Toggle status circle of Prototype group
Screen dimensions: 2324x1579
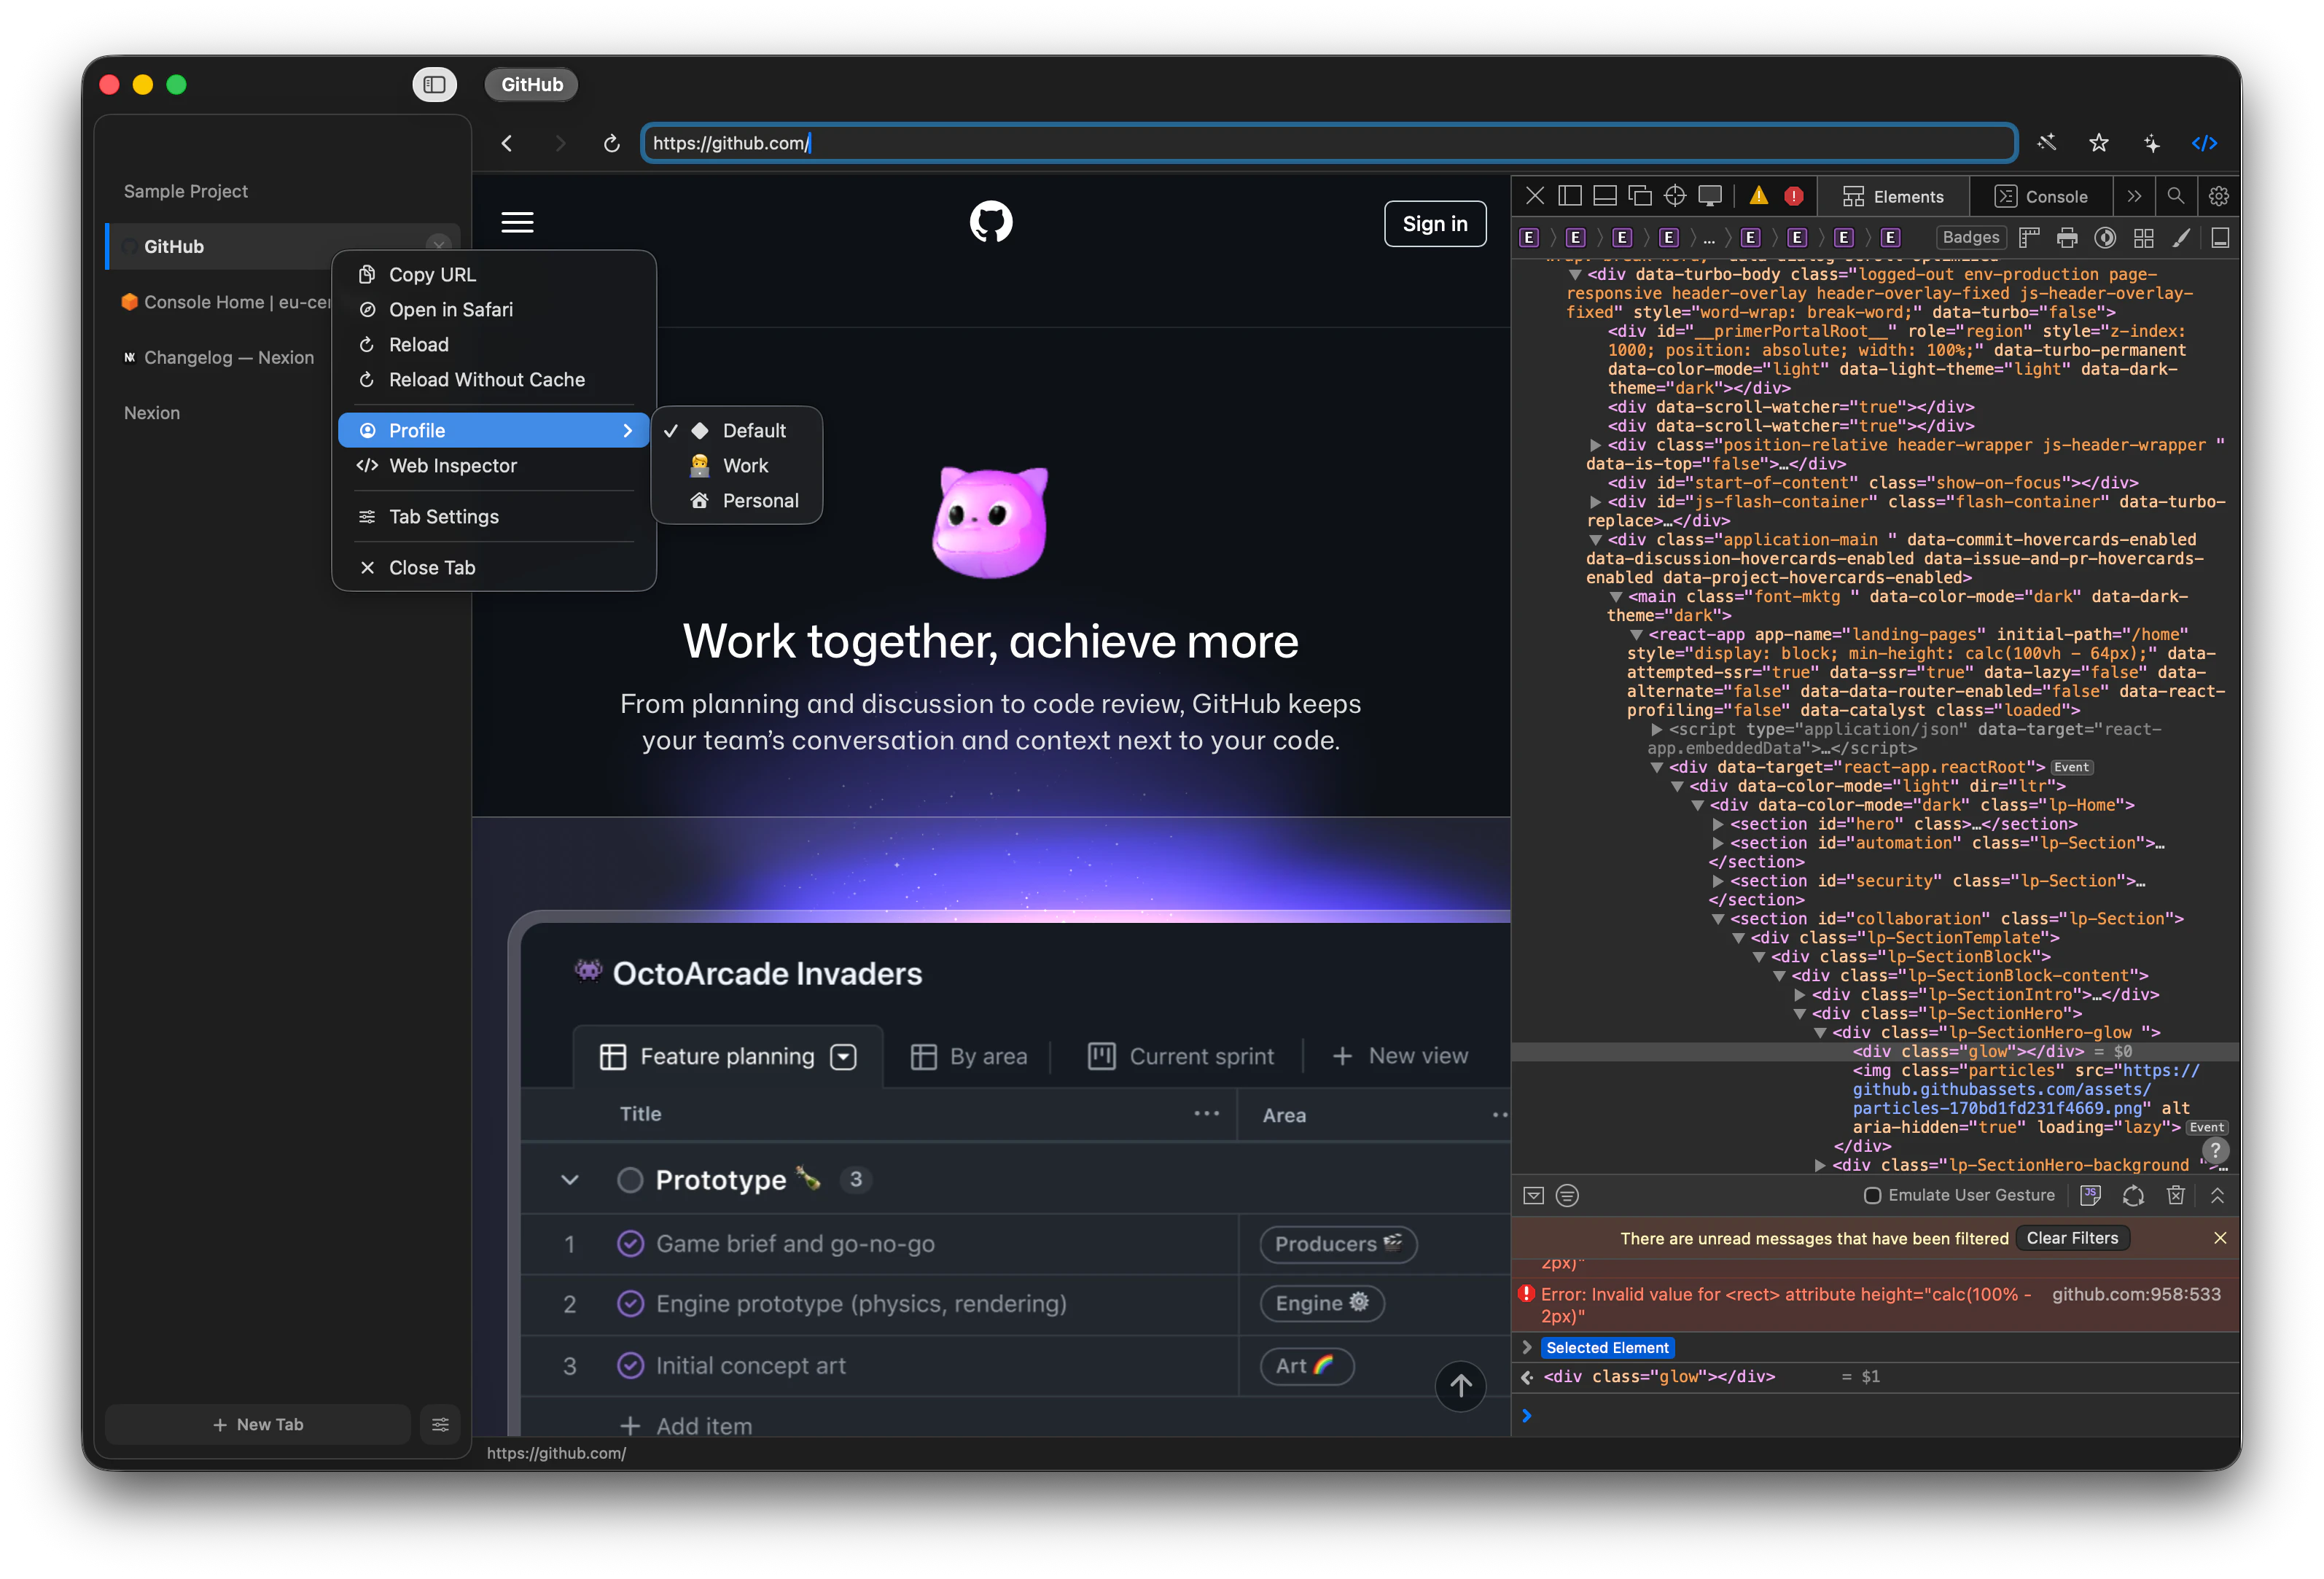click(x=629, y=1180)
